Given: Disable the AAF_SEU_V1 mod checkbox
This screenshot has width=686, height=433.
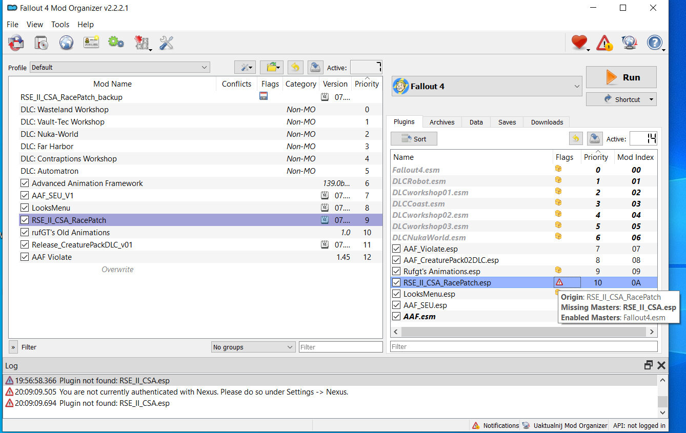Looking at the screenshot, I should [x=25, y=195].
